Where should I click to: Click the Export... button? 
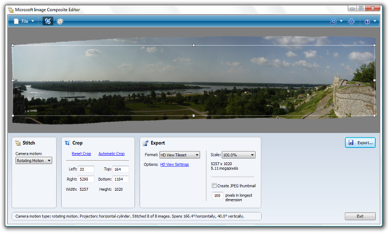coord(360,143)
